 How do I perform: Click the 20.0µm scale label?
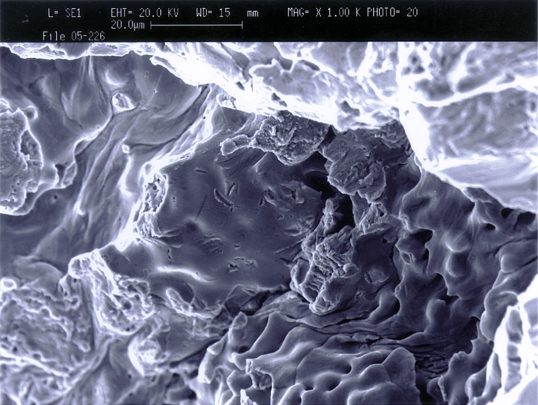[128, 25]
